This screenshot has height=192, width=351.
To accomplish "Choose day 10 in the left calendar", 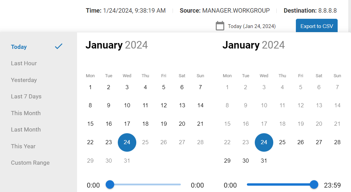I will click(127, 105).
